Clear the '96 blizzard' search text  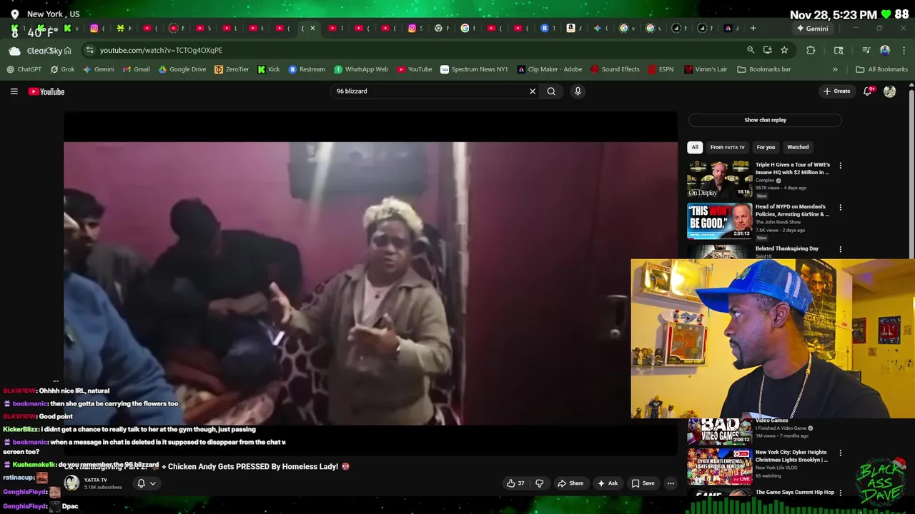533,91
